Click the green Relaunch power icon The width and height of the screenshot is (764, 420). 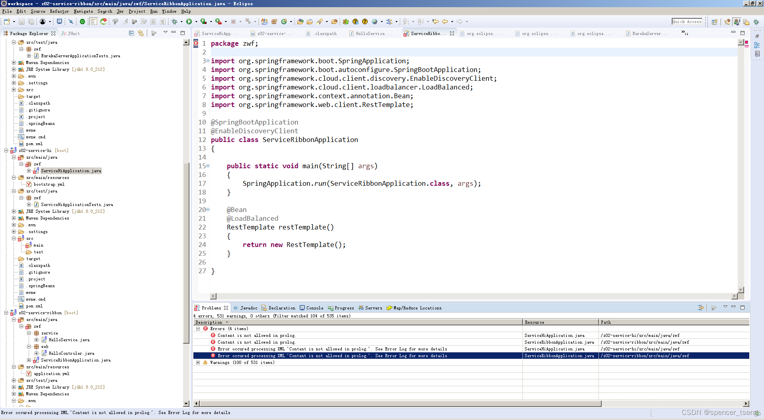coord(82,21)
